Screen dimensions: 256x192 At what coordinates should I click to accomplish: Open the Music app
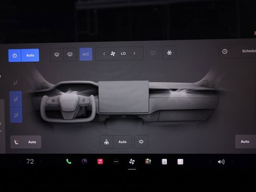click(x=100, y=162)
